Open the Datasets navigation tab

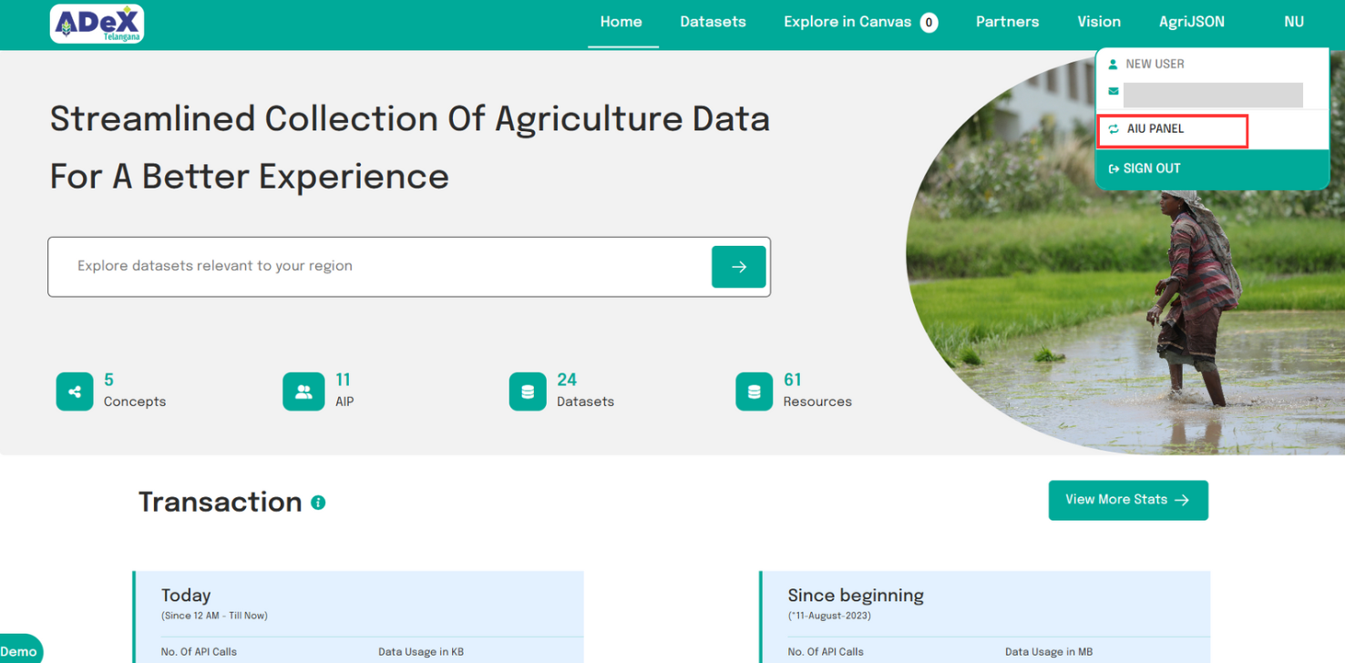[x=713, y=22]
